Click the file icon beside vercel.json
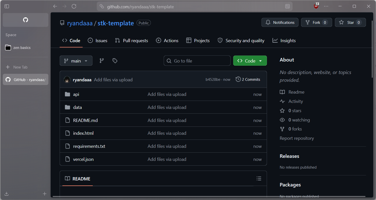376x200 pixels. click(67, 159)
